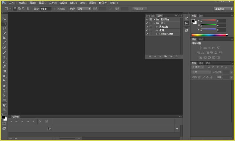Open the 滤镜(T) menu
The height and width of the screenshot is (141, 235).
tap(73, 3)
